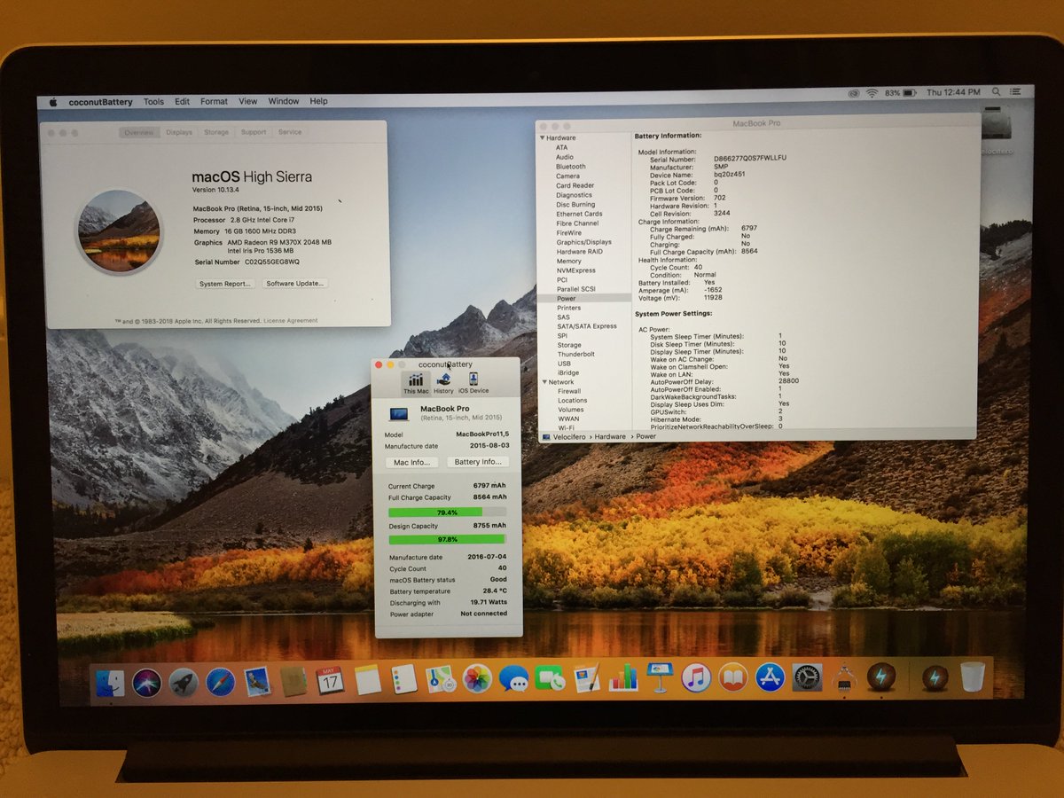1064x798 pixels.
Task: Open System Information chip icon in dock
Action: [843, 678]
